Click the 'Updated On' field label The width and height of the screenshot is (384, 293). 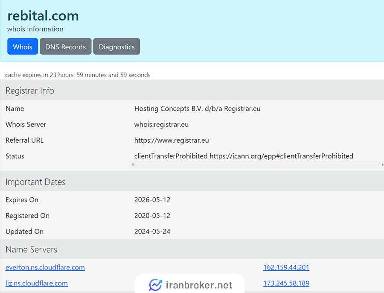pyautogui.click(x=24, y=231)
